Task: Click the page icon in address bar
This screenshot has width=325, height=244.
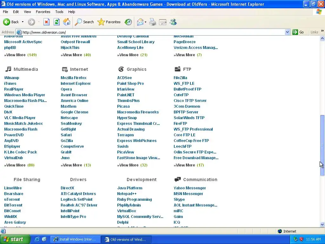Action: [x=19, y=32]
